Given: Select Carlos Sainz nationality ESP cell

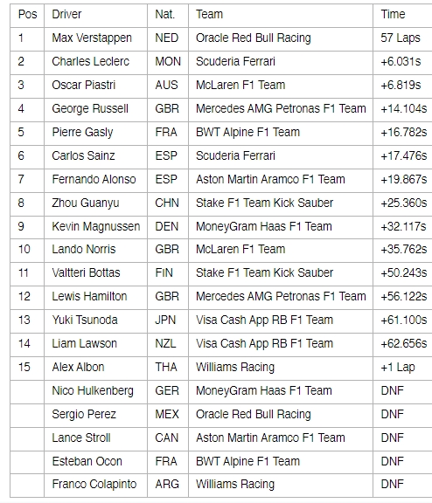Looking at the screenshot, I should pos(168,157).
